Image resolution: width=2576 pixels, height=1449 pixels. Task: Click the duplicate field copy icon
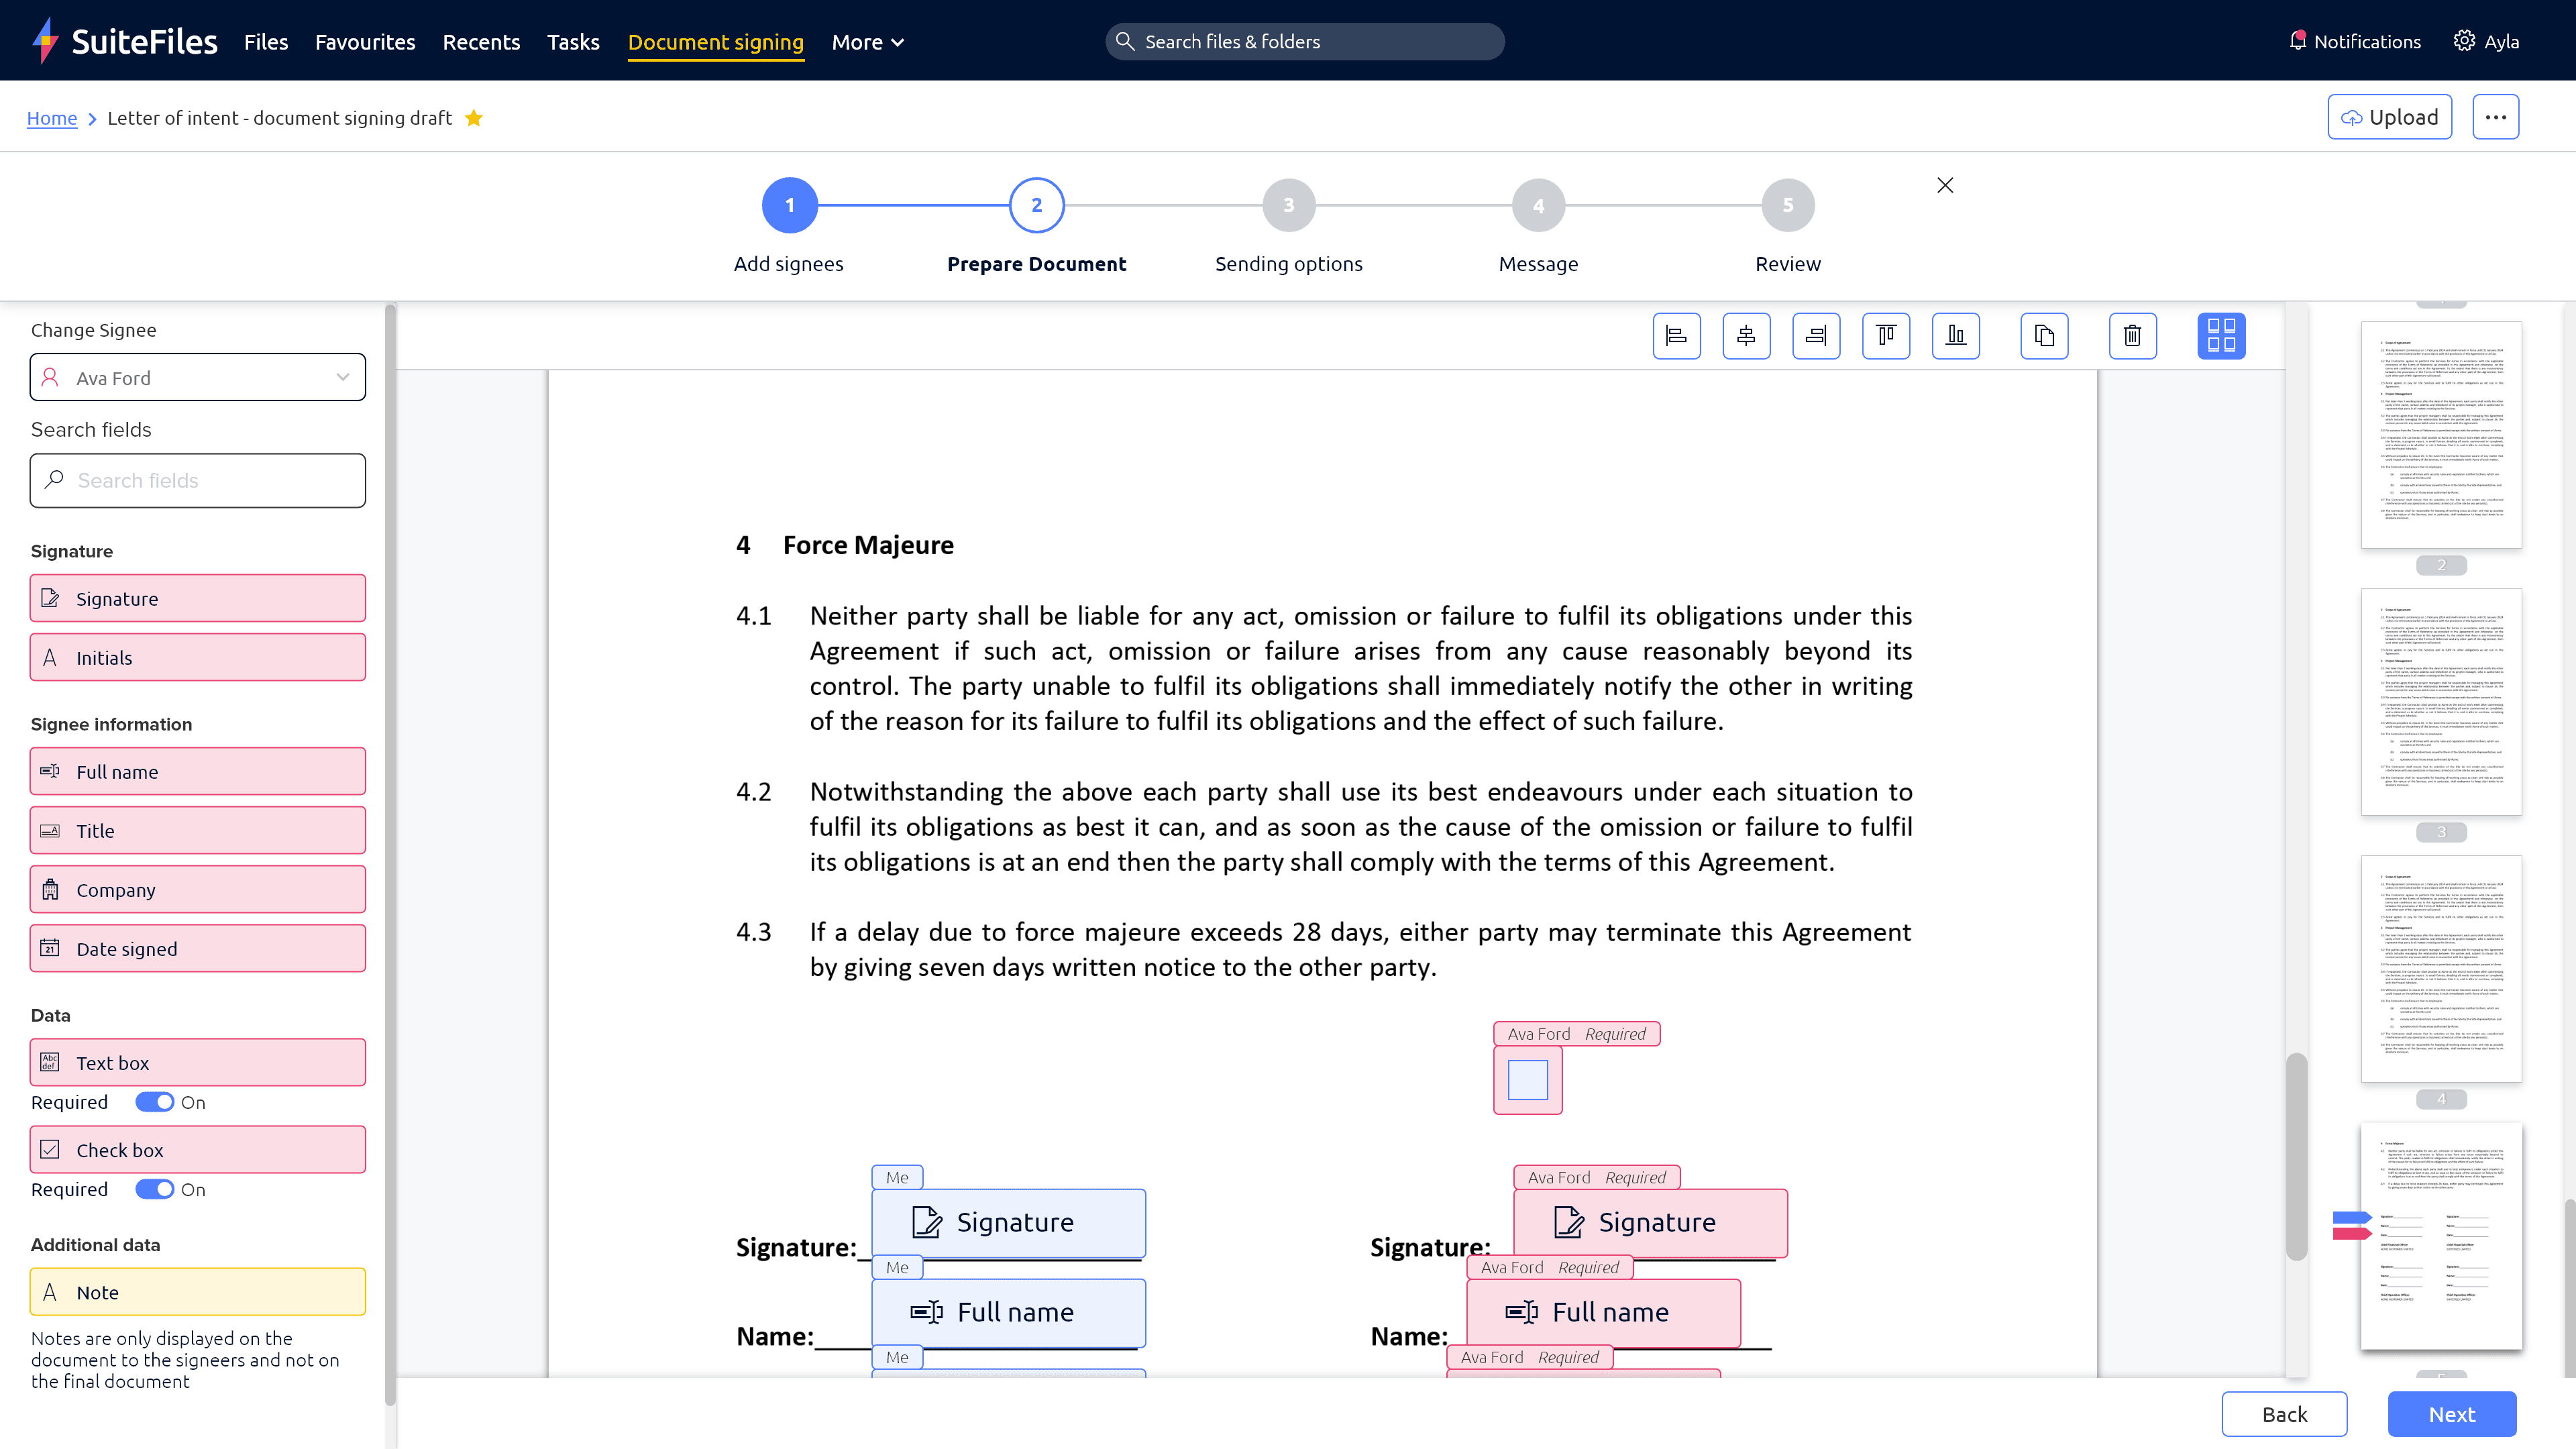tap(2044, 336)
